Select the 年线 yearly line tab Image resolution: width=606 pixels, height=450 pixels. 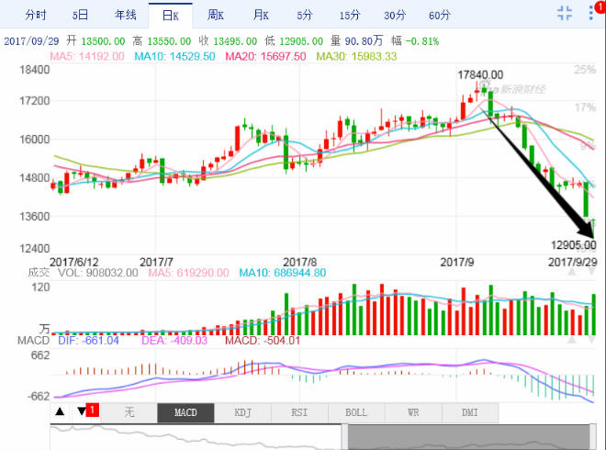(x=125, y=15)
